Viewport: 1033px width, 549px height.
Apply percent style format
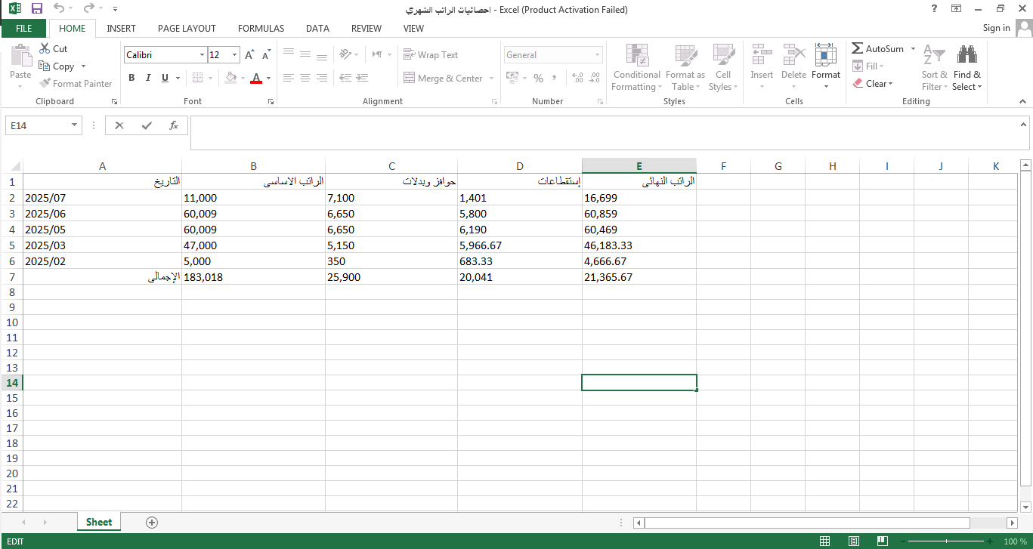tap(538, 78)
